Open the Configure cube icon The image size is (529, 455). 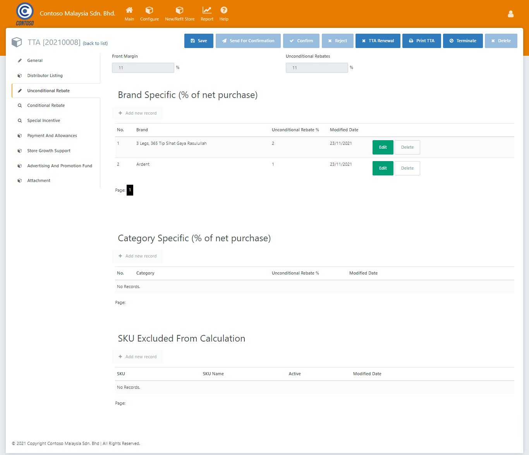(149, 10)
